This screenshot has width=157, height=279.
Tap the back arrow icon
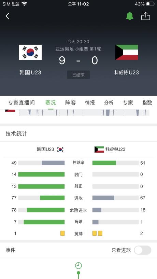tap(8, 16)
